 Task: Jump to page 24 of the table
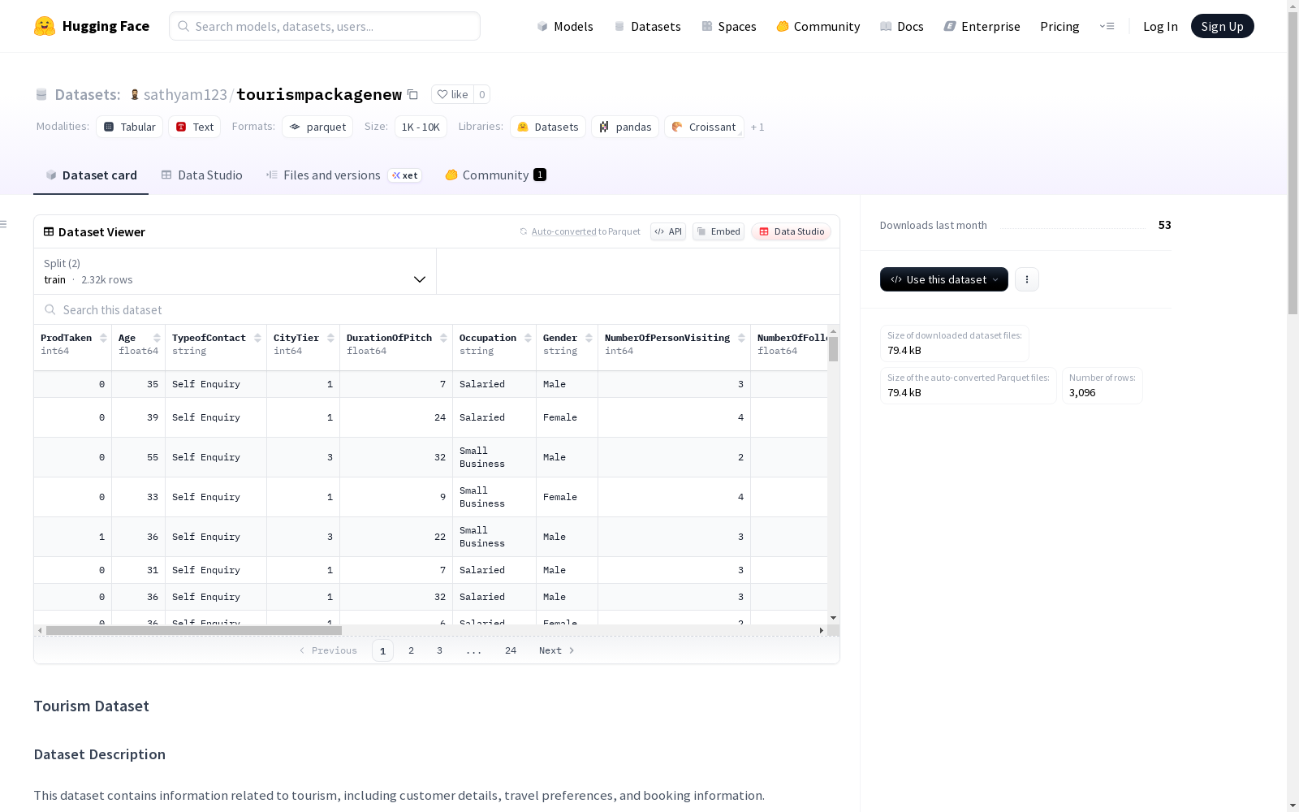[x=511, y=650]
